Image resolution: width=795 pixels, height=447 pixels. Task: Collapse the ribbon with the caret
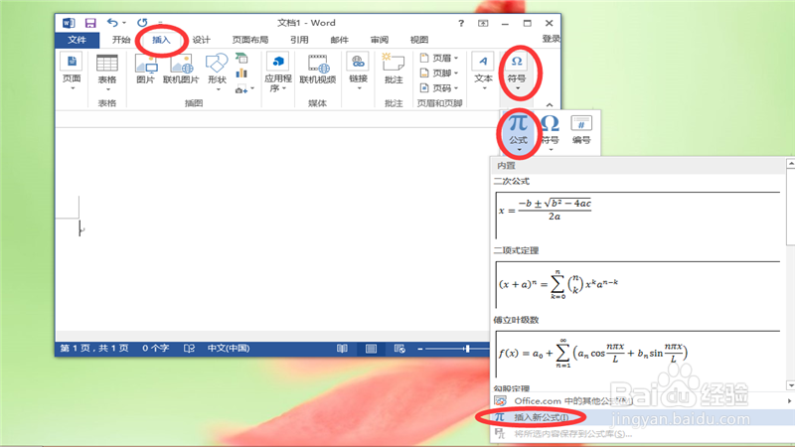pyautogui.click(x=550, y=105)
